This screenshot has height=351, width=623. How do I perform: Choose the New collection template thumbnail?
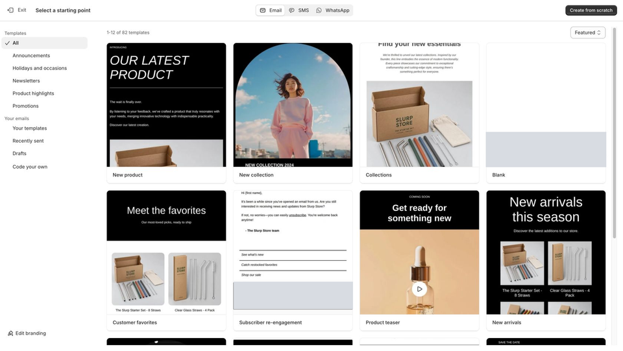pyautogui.click(x=293, y=105)
